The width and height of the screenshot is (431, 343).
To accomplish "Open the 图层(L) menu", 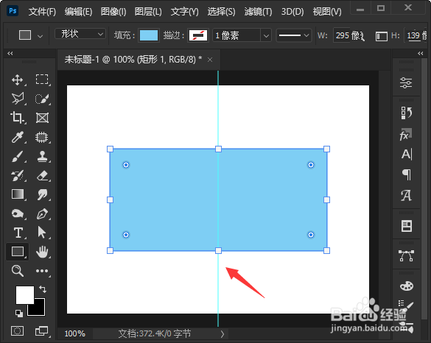I will 148,12.
